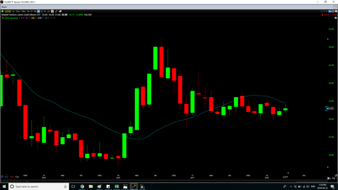Select the drawing pencil tool
Image resolution: width=338 pixels, height=190 pixels.
tap(57, 11)
